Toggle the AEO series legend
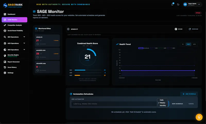206x124 pixels. pos(162,48)
